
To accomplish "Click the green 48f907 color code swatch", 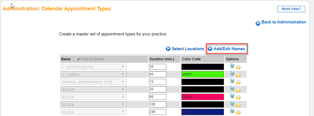I will pyautogui.click(x=203, y=74).
